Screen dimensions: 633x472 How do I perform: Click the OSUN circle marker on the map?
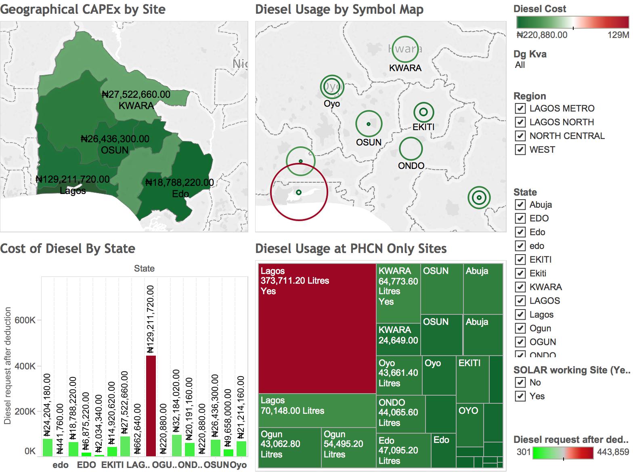[x=368, y=124]
